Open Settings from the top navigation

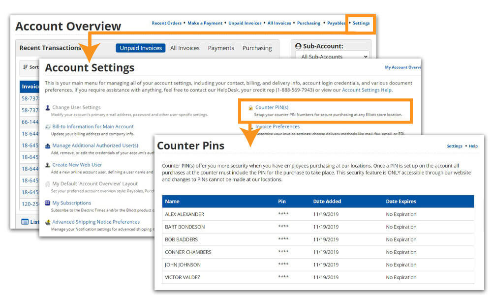[361, 23]
